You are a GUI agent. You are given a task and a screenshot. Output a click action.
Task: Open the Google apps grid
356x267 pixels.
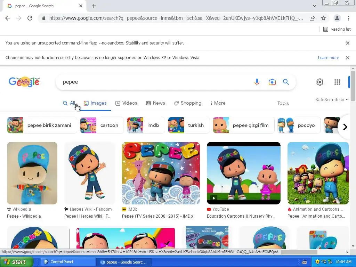tap(337, 82)
